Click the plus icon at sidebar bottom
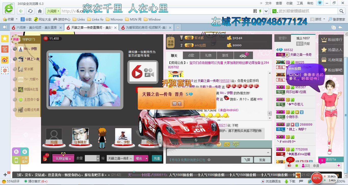Screen dimensions: 348x185 (x=5, y=175)
